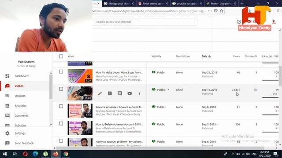Toggle the select all videos checkbox
This screenshot has height=158, width=282.
[61, 56]
